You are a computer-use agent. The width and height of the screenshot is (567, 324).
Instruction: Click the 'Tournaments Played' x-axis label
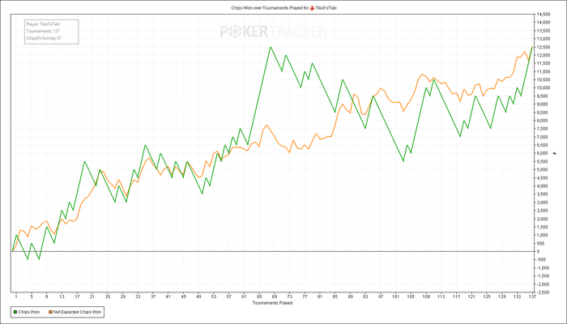click(x=272, y=303)
